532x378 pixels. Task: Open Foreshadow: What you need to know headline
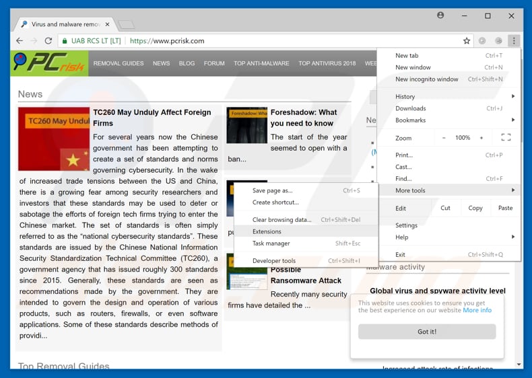pos(304,118)
